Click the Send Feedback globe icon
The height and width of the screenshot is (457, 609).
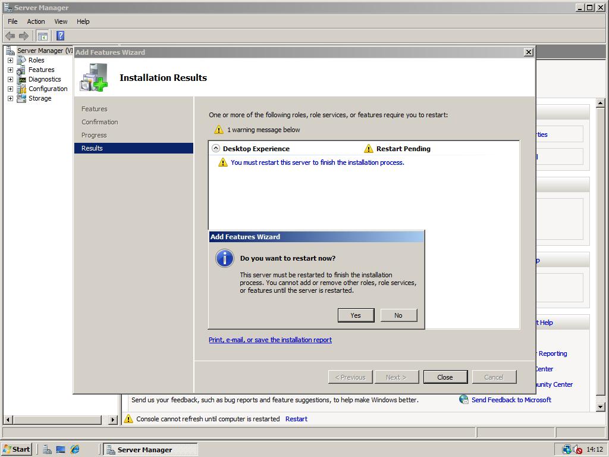[x=464, y=399]
